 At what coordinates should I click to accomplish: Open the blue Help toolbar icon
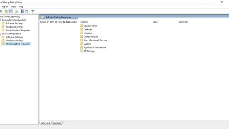[22, 11]
